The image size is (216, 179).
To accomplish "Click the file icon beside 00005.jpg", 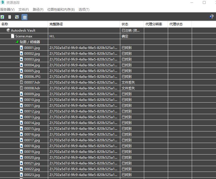I will pyautogui.click(x=21, y=71).
